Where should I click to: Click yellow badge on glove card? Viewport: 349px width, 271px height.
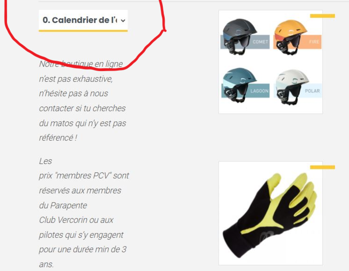323,167
